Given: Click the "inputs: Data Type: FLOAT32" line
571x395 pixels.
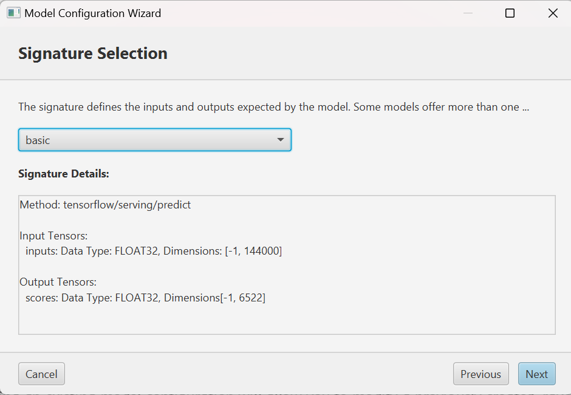Looking at the screenshot, I should (x=154, y=251).
